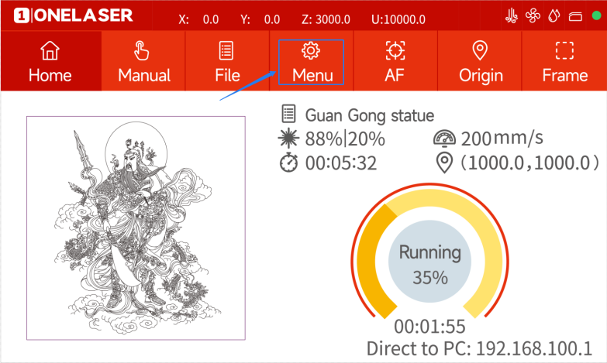Click the lid cover status icon
This screenshot has width=607, height=363.
click(575, 16)
